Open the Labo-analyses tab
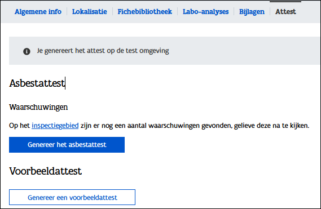 coord(205,12)
